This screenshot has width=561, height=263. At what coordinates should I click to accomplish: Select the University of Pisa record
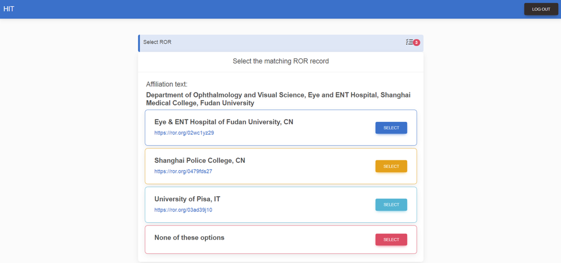[x=391, y=205]
